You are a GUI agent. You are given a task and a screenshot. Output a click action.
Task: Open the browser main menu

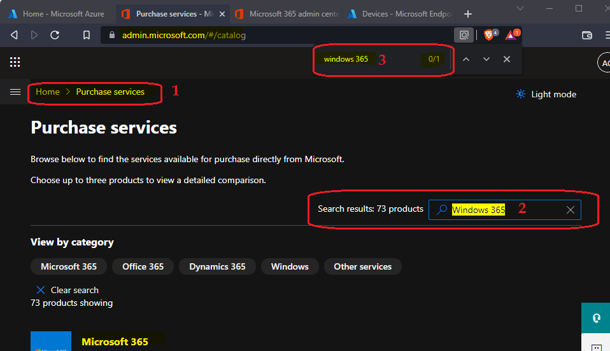(607, 36)
